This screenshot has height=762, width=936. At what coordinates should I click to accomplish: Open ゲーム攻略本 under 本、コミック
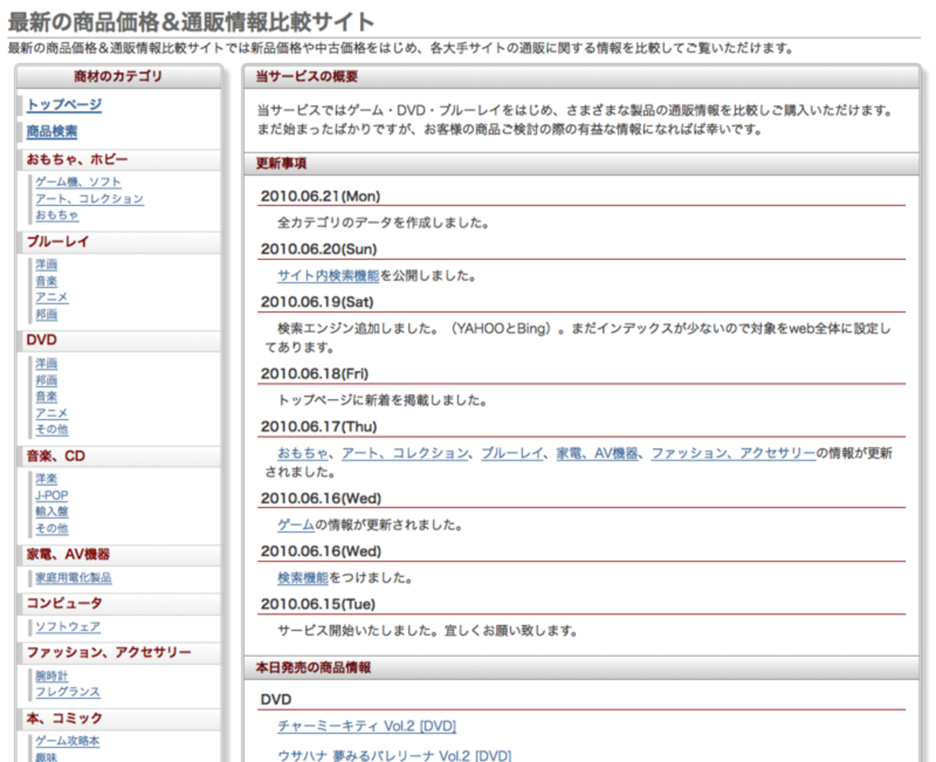coord(68,740)
